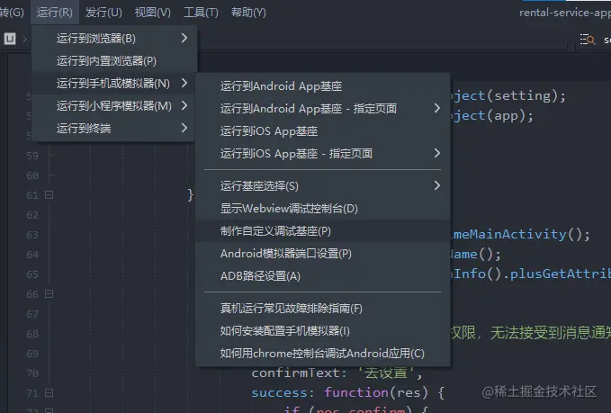The height and width of the screenshot is (413, 611).
Task: Open 运行基座选择(S) submenu
Action: coord(323,186)
